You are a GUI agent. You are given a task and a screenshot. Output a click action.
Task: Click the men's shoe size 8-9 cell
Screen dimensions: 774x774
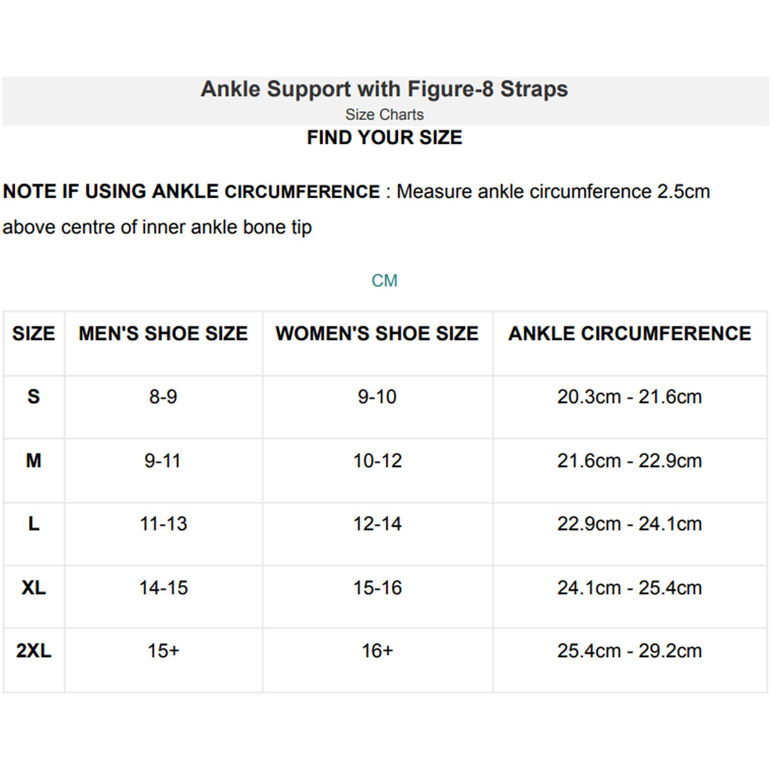(163, 397)
